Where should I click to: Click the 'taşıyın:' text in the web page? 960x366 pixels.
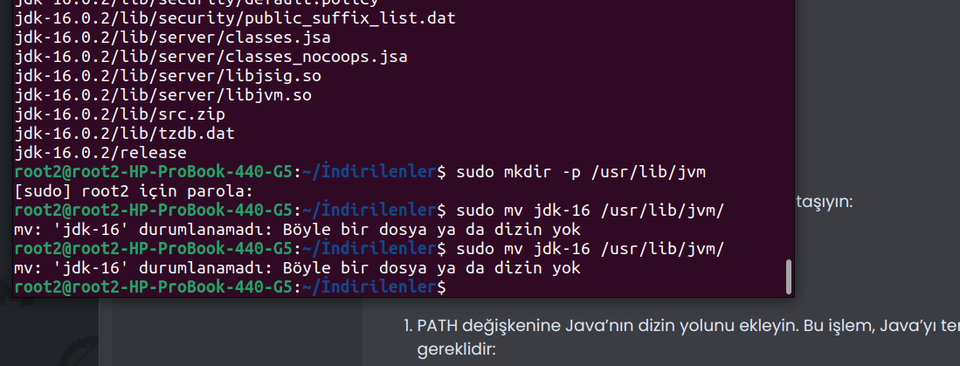(824, 202)
